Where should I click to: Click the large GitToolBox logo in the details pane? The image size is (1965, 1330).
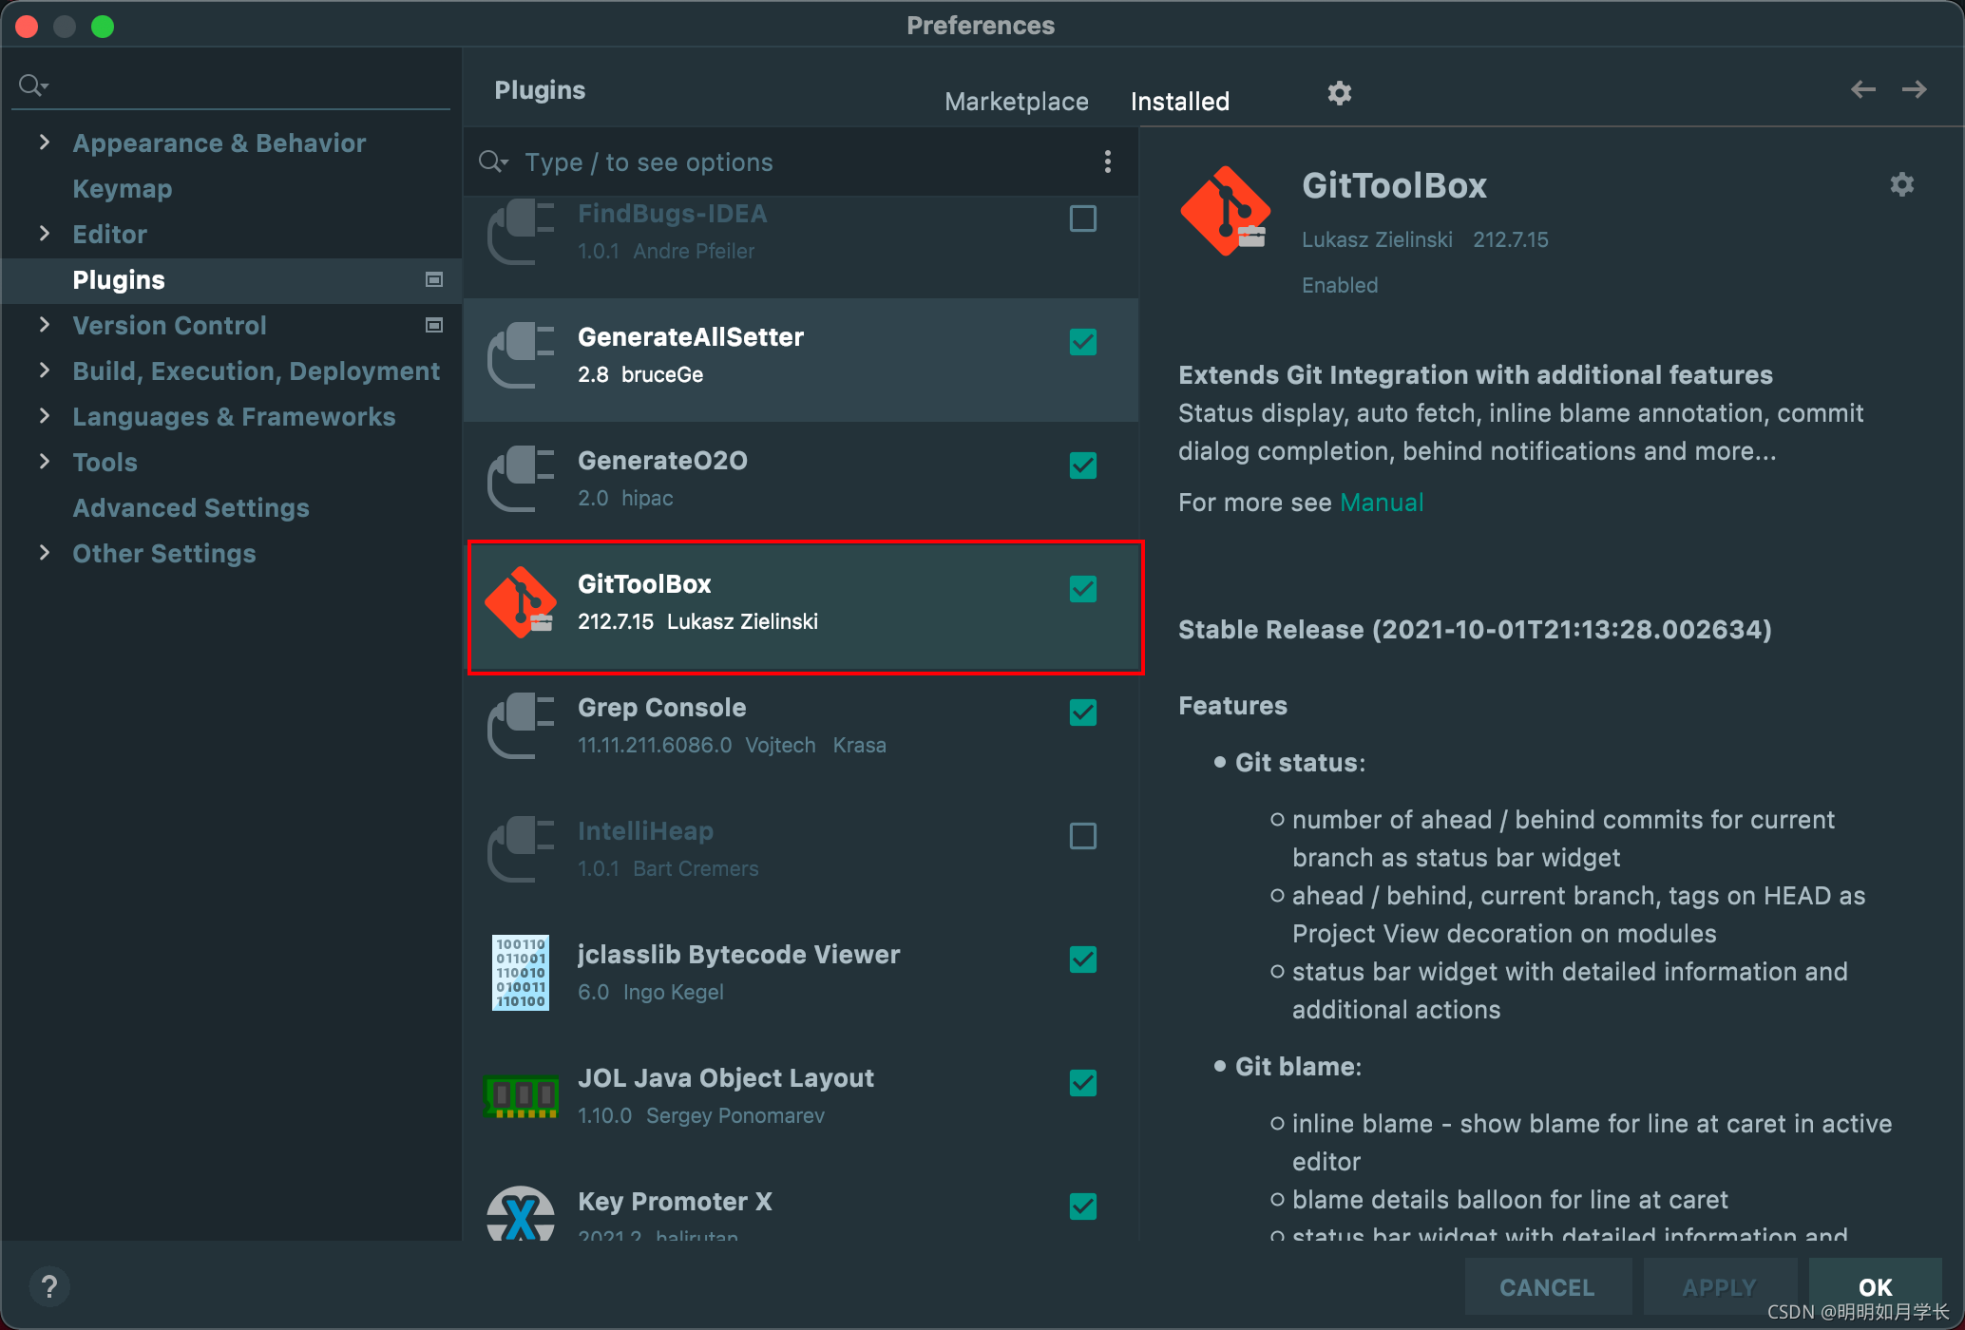[x=1226, y=210]
